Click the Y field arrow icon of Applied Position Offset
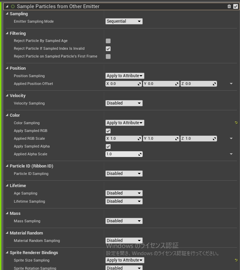The height and width of the screenshot is (270, 240). 177,84
